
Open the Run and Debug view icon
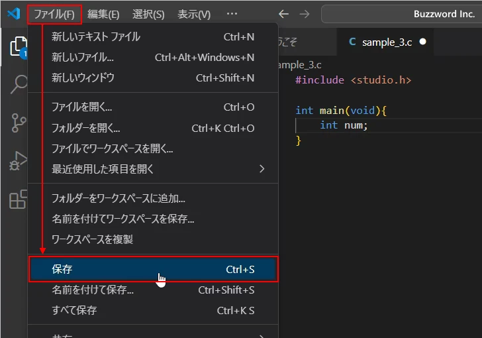click(19, 161)
